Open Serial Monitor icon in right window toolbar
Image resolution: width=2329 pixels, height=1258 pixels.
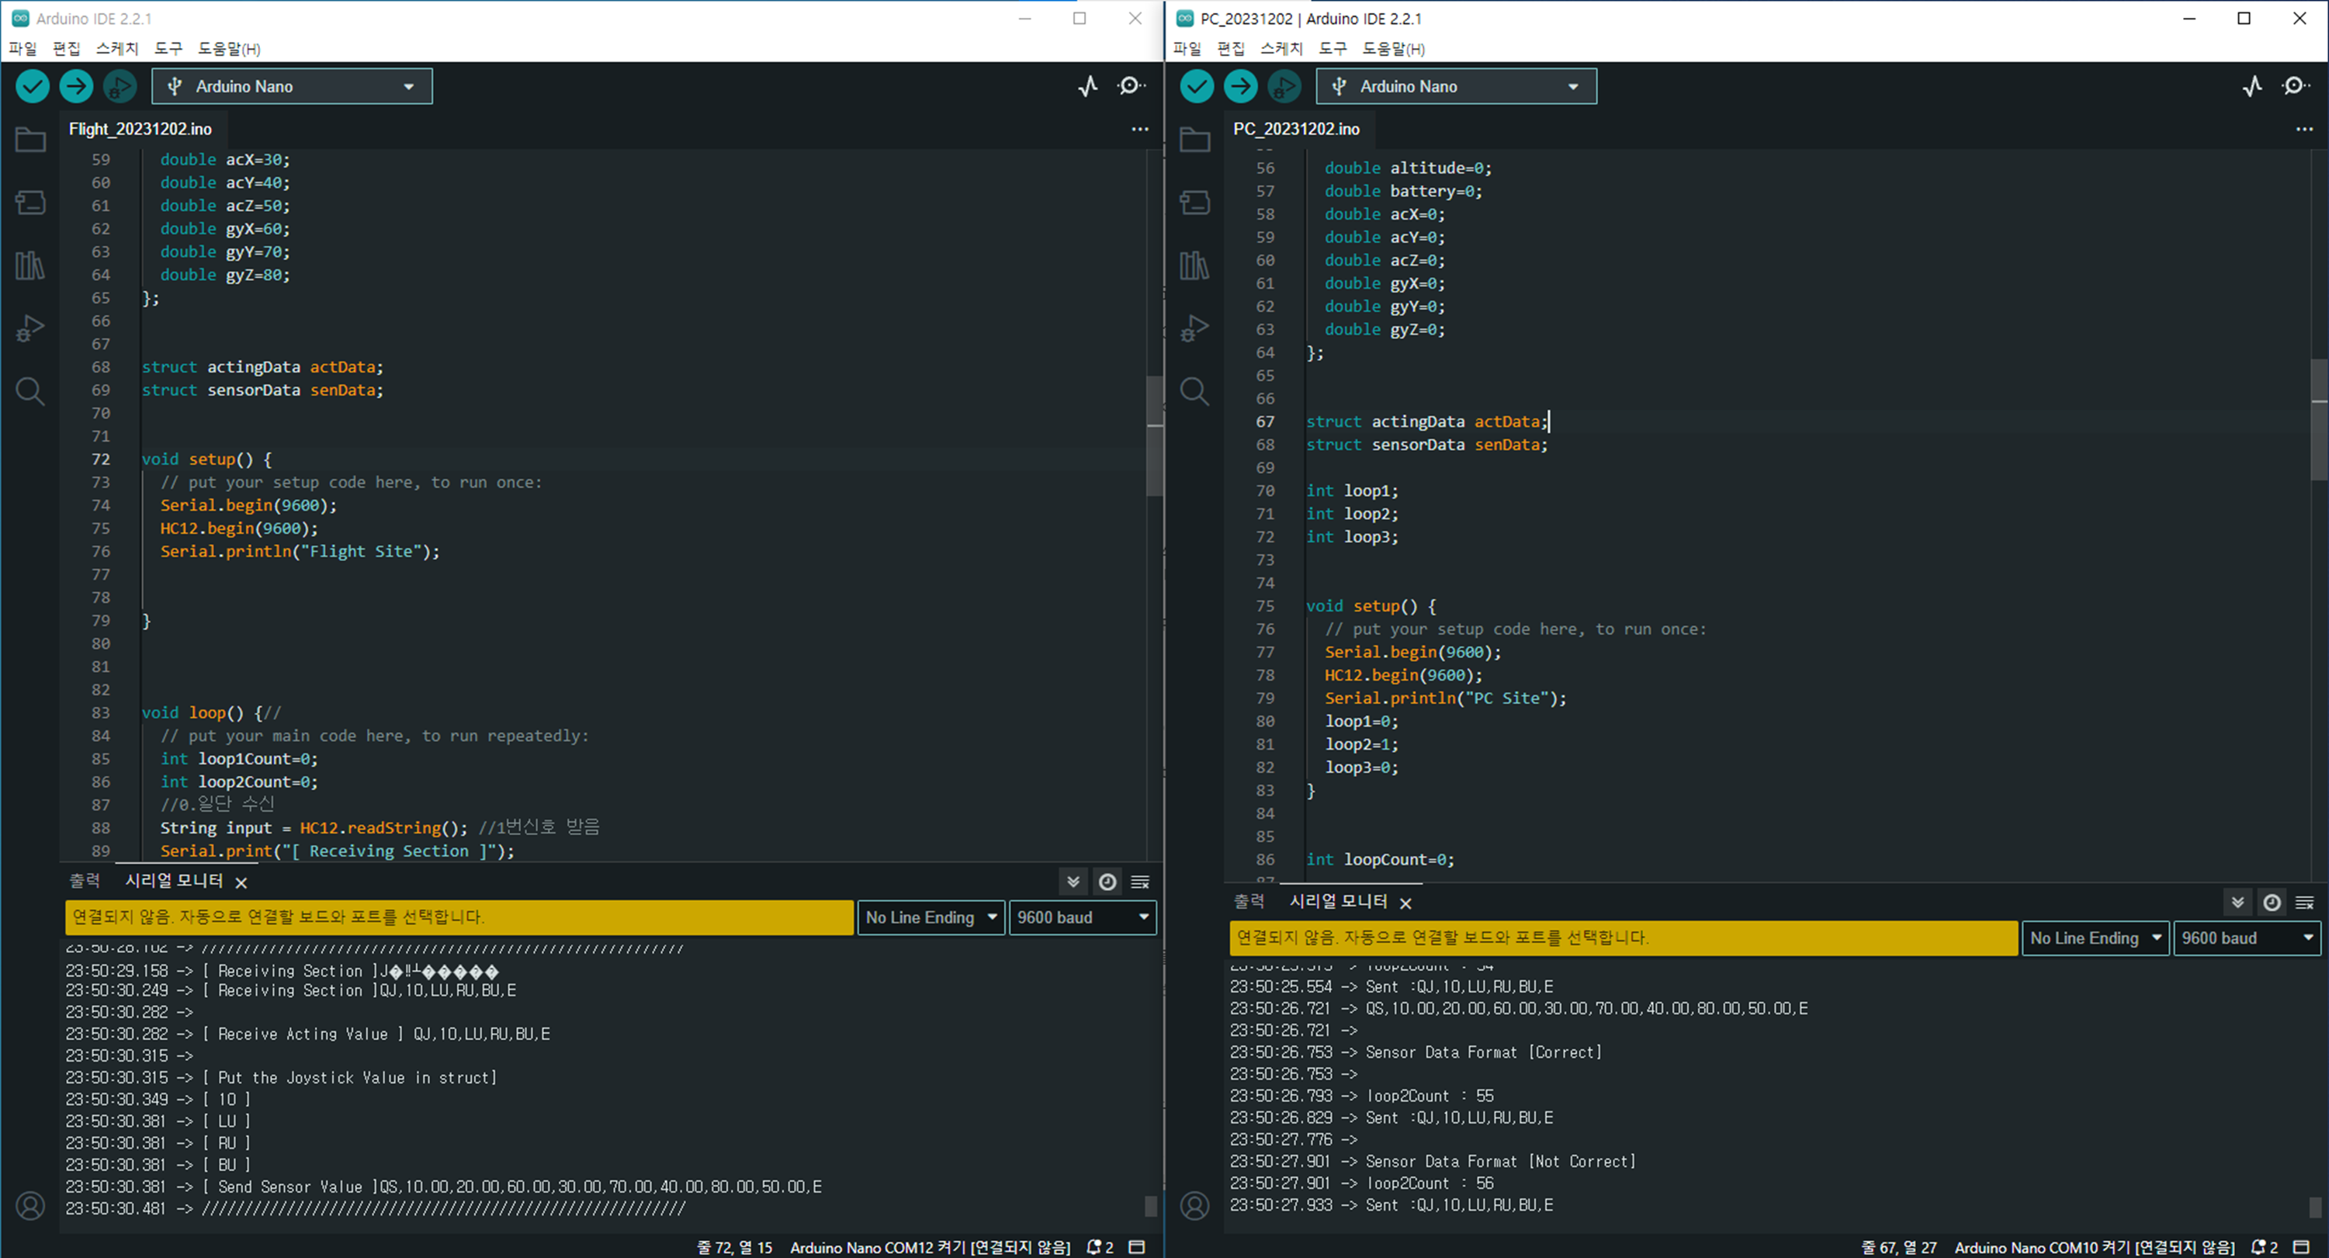(x=2295, y=86)
